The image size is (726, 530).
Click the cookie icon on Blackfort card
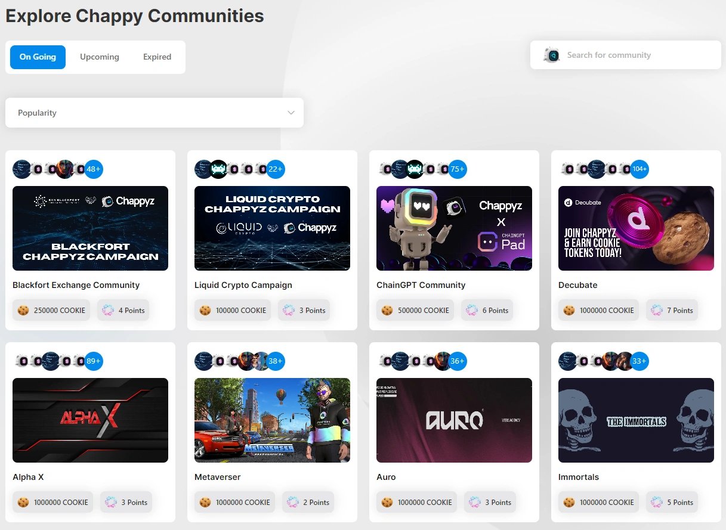coord(23,310)
